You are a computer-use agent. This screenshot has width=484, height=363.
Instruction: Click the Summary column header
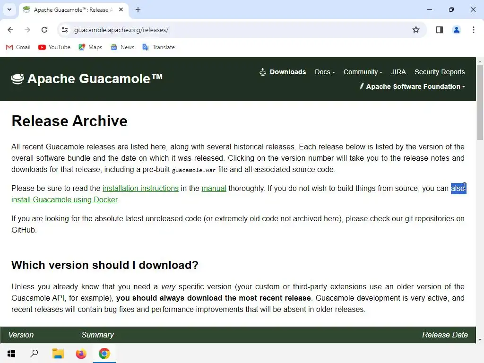97,335
